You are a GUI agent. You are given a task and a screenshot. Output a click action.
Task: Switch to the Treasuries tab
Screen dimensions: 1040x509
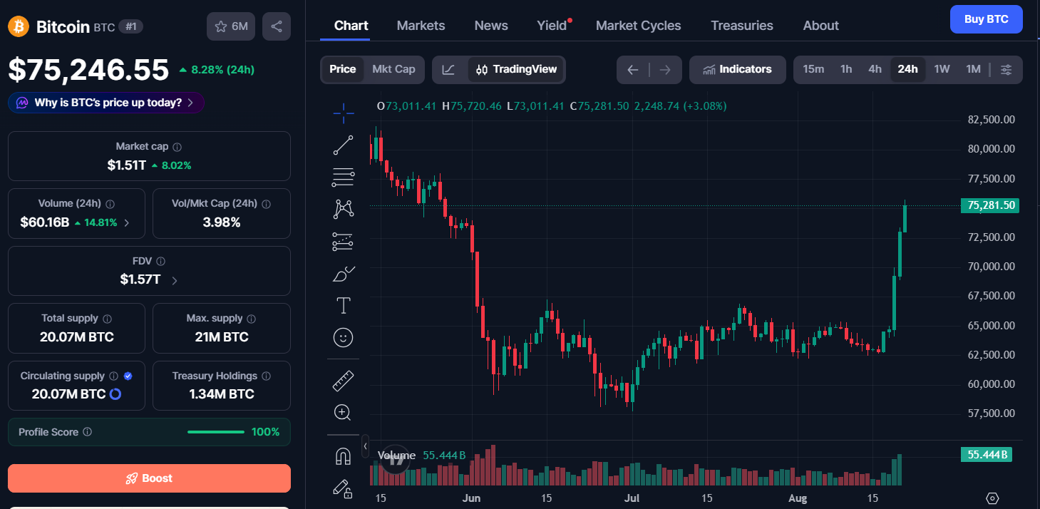[742, 26]
